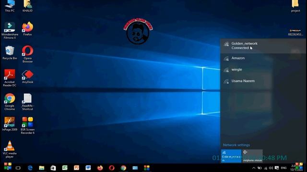The height and width of the screenshot is (172, 307).
Task: Select the AnyDesk desktop shortcut
Action: pyautogui.click(x=27, y=76)
